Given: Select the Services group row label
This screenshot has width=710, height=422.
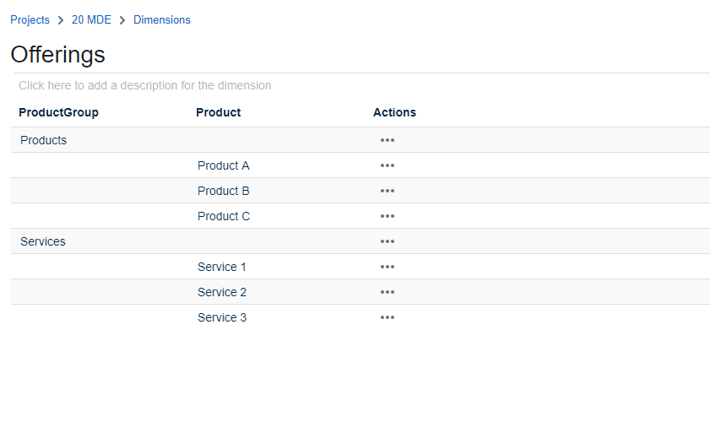Looking at the screenshot, I should pos(43,241).
